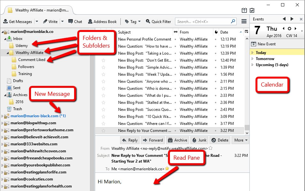The height and width of the screenshot is (191, 305).
Task: Toggle the Quick Filter bar
Action: pyautogui.click(x=158, y=22)
